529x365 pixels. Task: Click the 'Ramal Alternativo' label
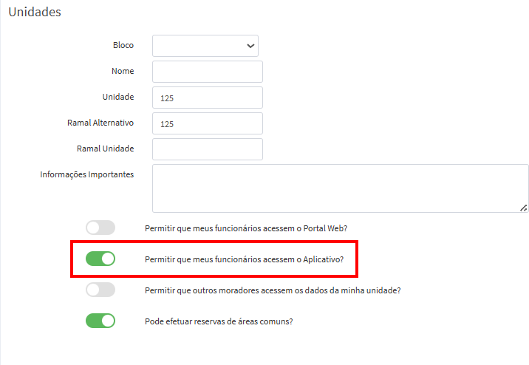100,123
